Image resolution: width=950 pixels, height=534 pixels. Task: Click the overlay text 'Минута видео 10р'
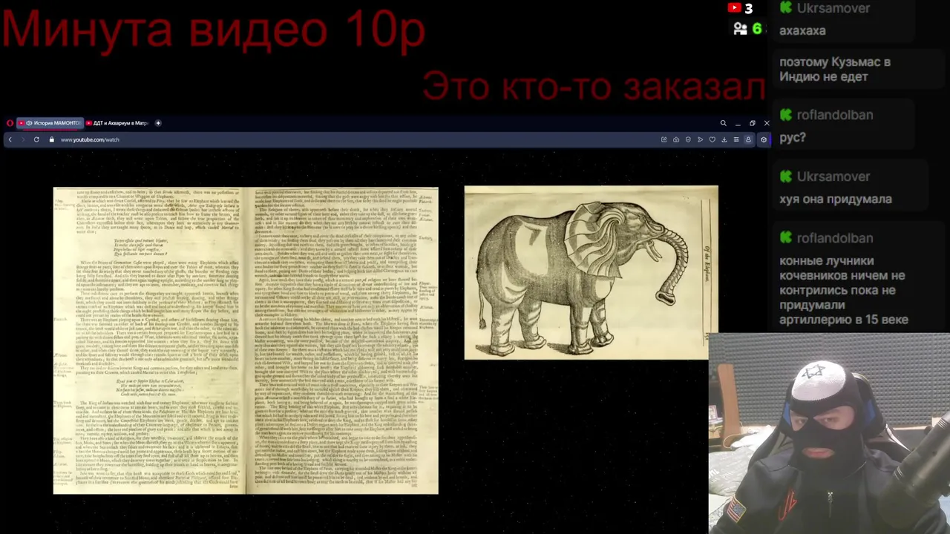click(214, 29)
